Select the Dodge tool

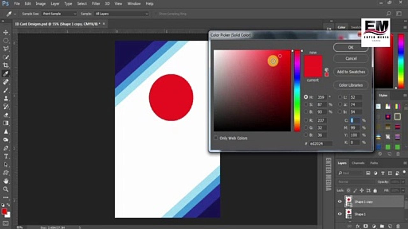[6, 140]
